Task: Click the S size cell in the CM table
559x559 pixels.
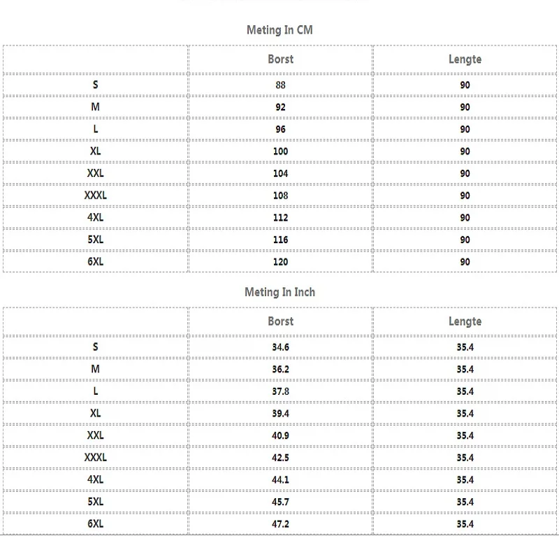Action: tap(96, 85)
